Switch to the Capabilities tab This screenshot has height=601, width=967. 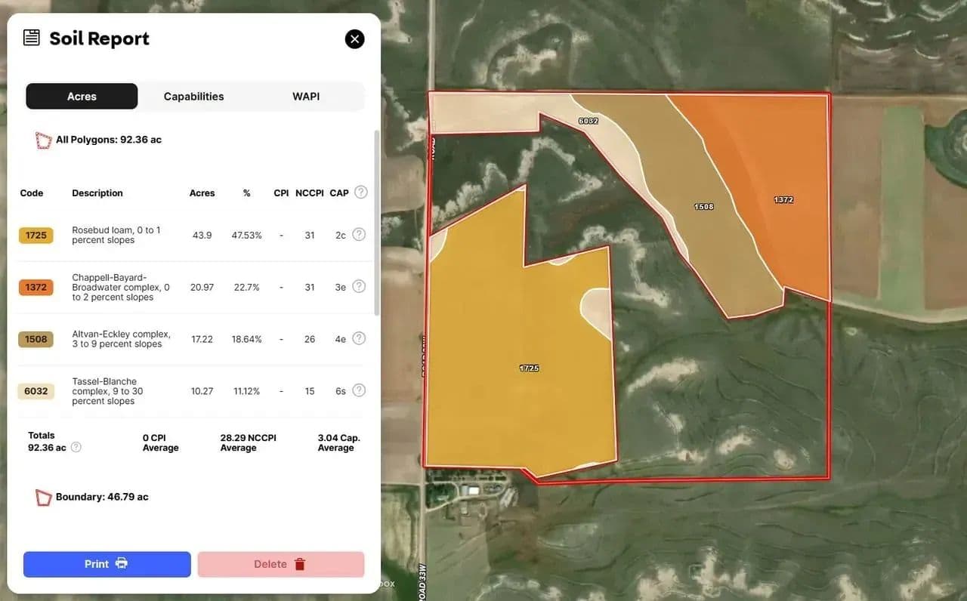193,97
